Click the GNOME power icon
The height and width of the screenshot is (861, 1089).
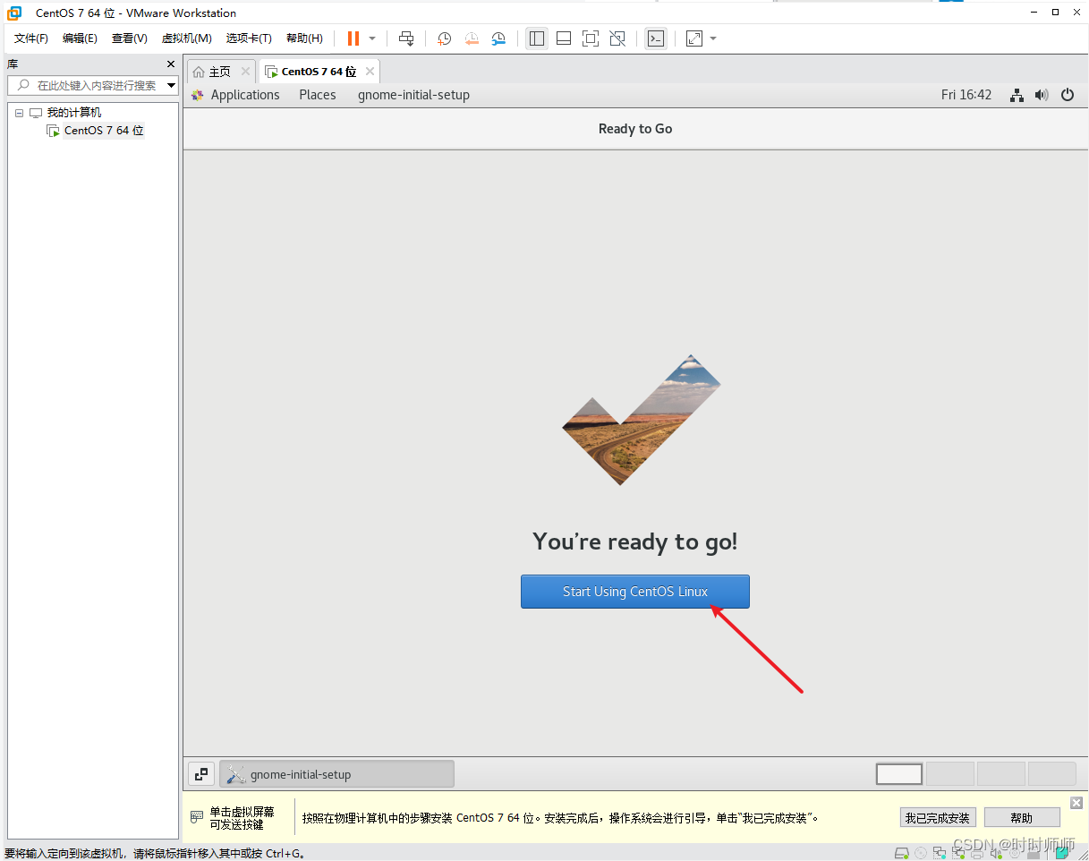pos(1068,95)
